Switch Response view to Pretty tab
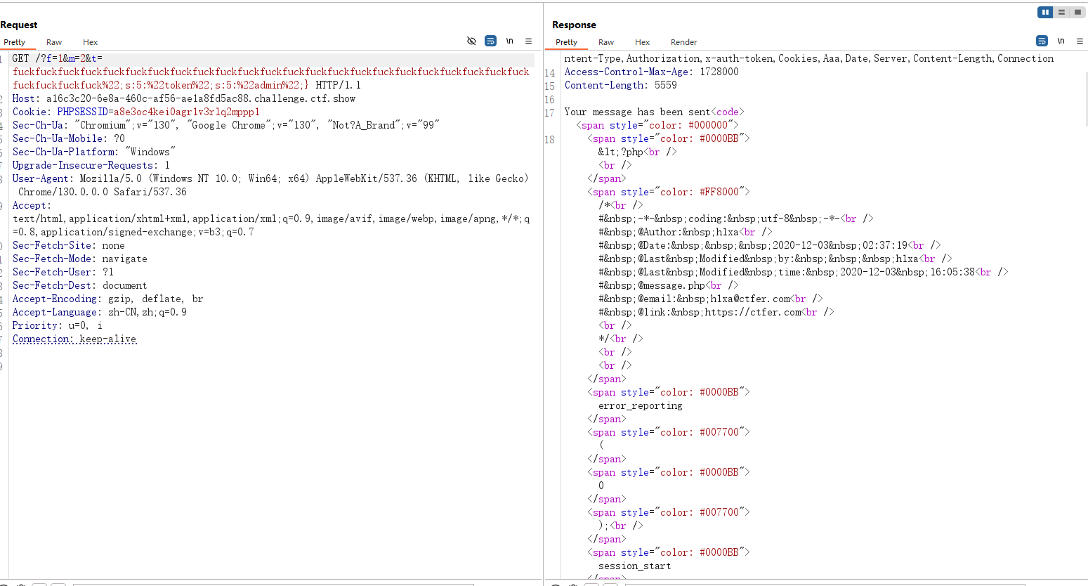 pos(566,42)
